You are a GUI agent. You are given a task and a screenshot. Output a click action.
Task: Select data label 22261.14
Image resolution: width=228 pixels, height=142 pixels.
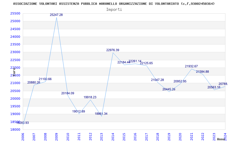click(135, 61)
